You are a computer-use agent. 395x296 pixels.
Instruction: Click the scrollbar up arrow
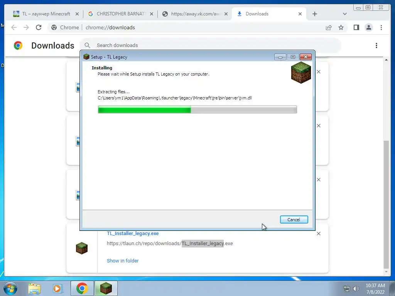(386, 60)
